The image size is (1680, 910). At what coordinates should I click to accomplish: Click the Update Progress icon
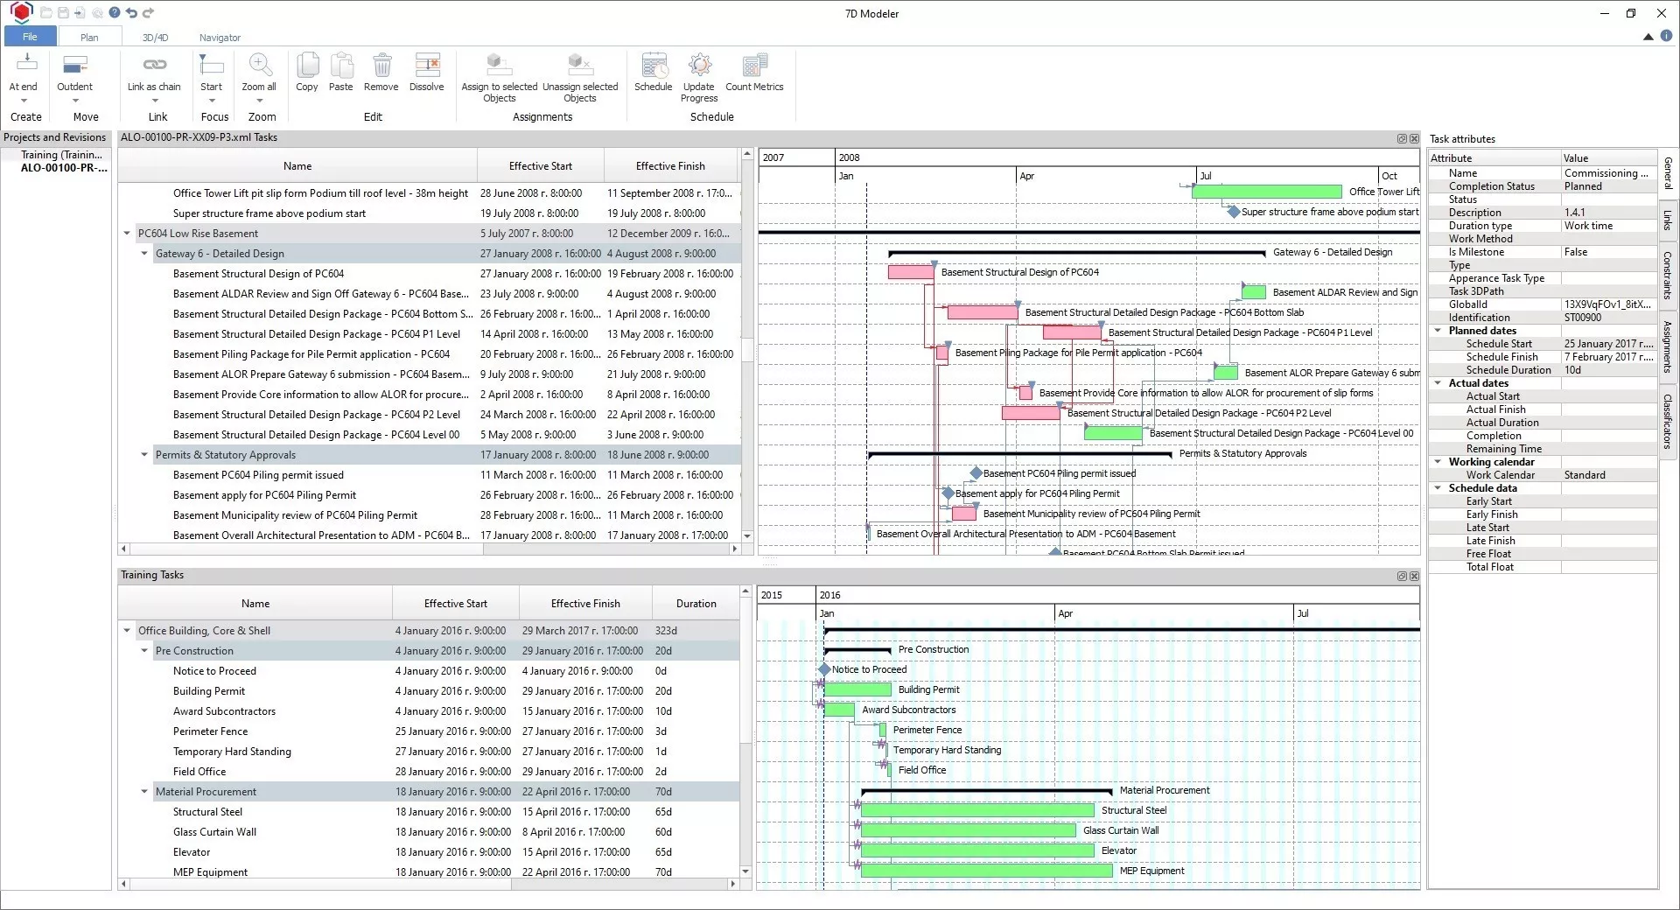pyautogui.click(x=698, y=66)
